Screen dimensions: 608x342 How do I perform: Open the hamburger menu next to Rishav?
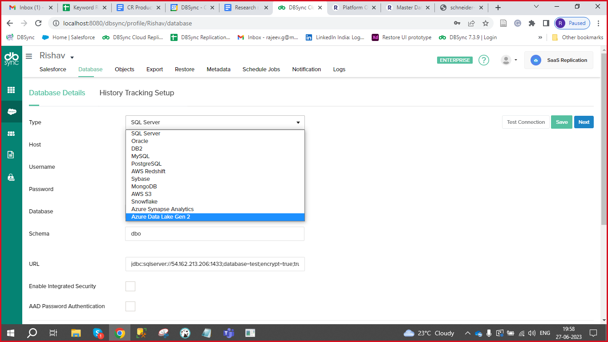[29, 56]
